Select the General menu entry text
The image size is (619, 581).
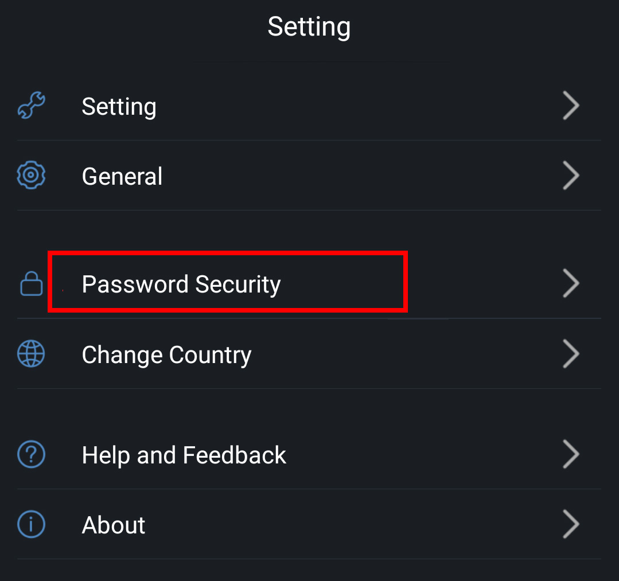(x=122, y=176)
